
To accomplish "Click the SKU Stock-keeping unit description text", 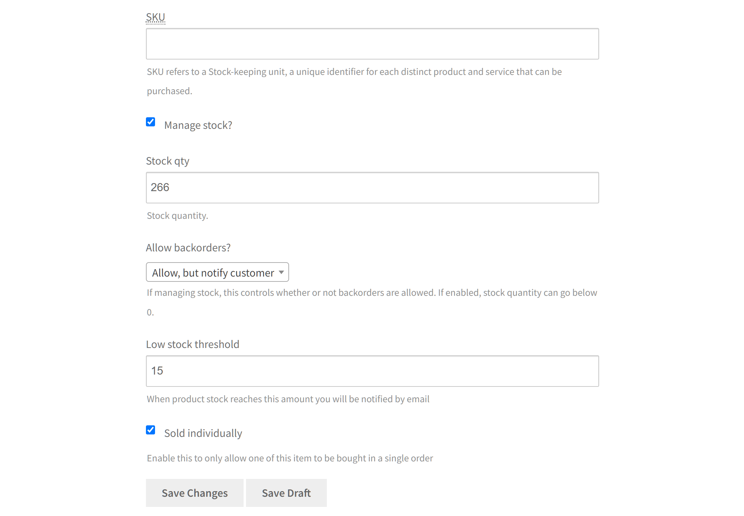I will 354,81.
